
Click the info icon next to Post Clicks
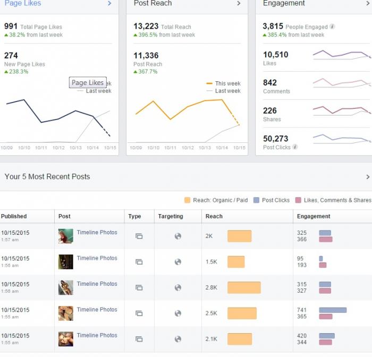click(295, 147)
